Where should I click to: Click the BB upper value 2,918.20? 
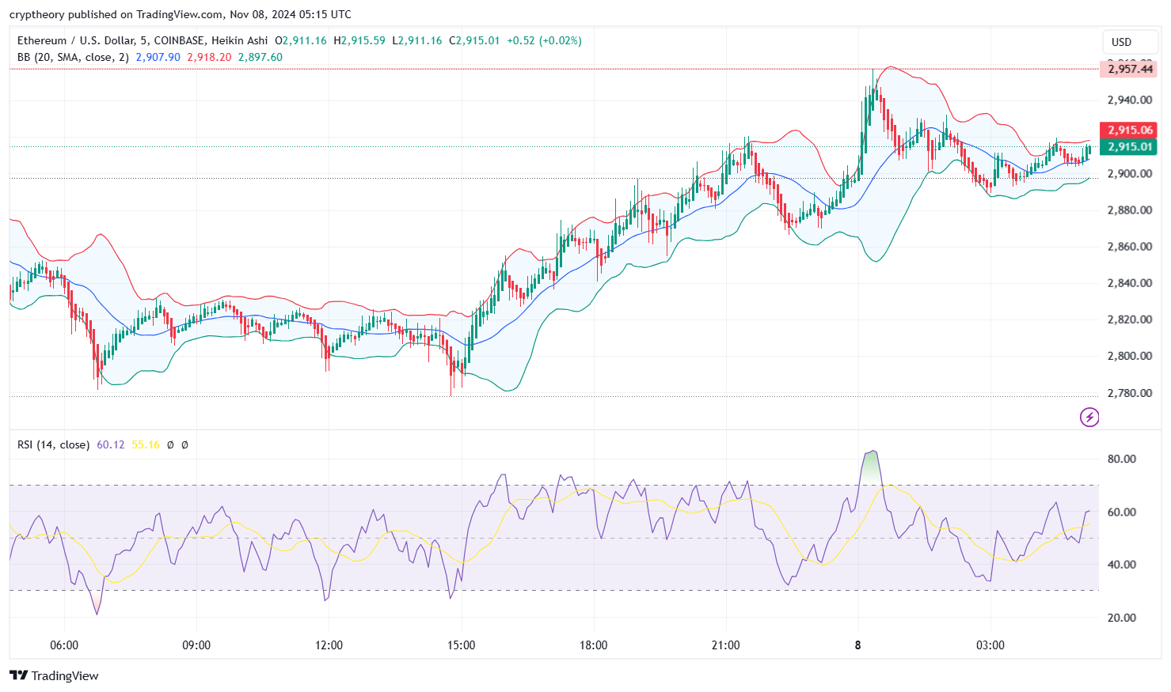[x=209, y=57]
